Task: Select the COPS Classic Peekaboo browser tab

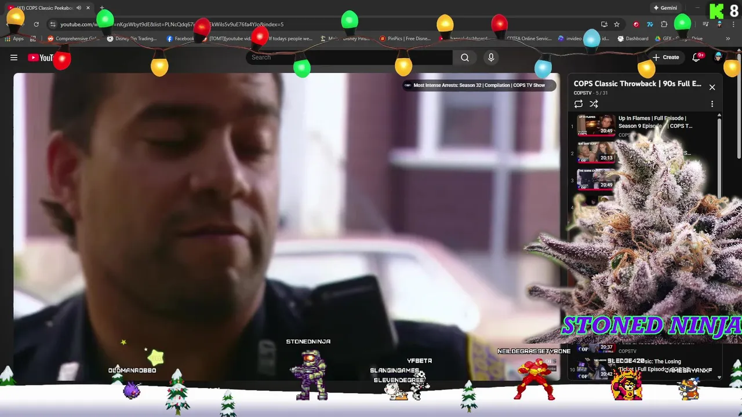Action: pos(49,8)
